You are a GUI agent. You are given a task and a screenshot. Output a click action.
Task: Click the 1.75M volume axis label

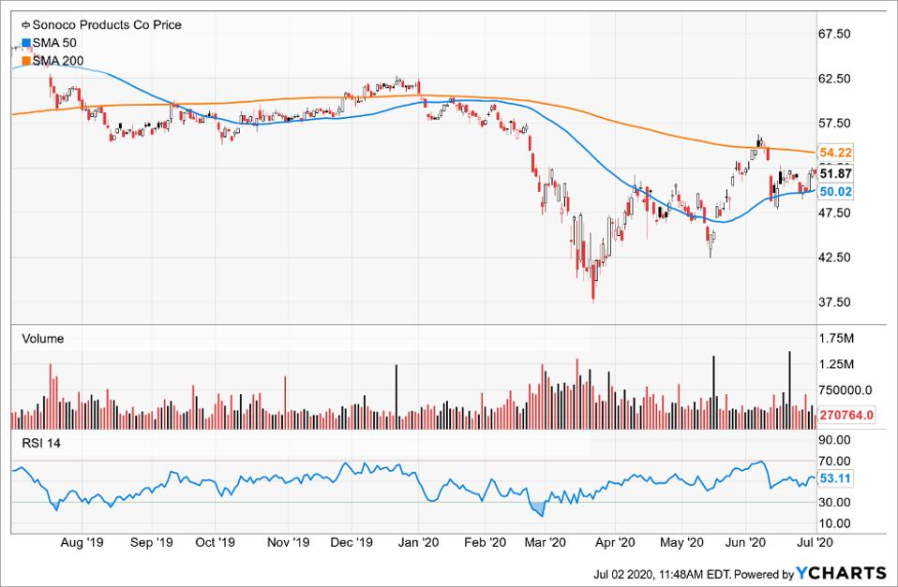pos(836,339)
